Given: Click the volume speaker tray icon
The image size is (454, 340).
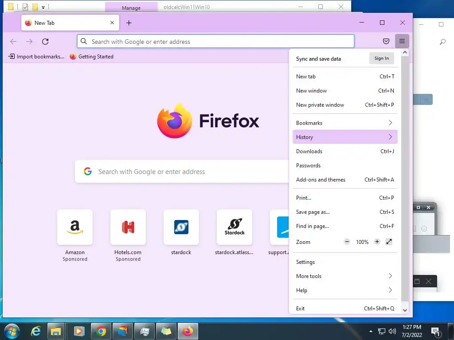Looking at the screenshot, I should click(x=392, y=331).
